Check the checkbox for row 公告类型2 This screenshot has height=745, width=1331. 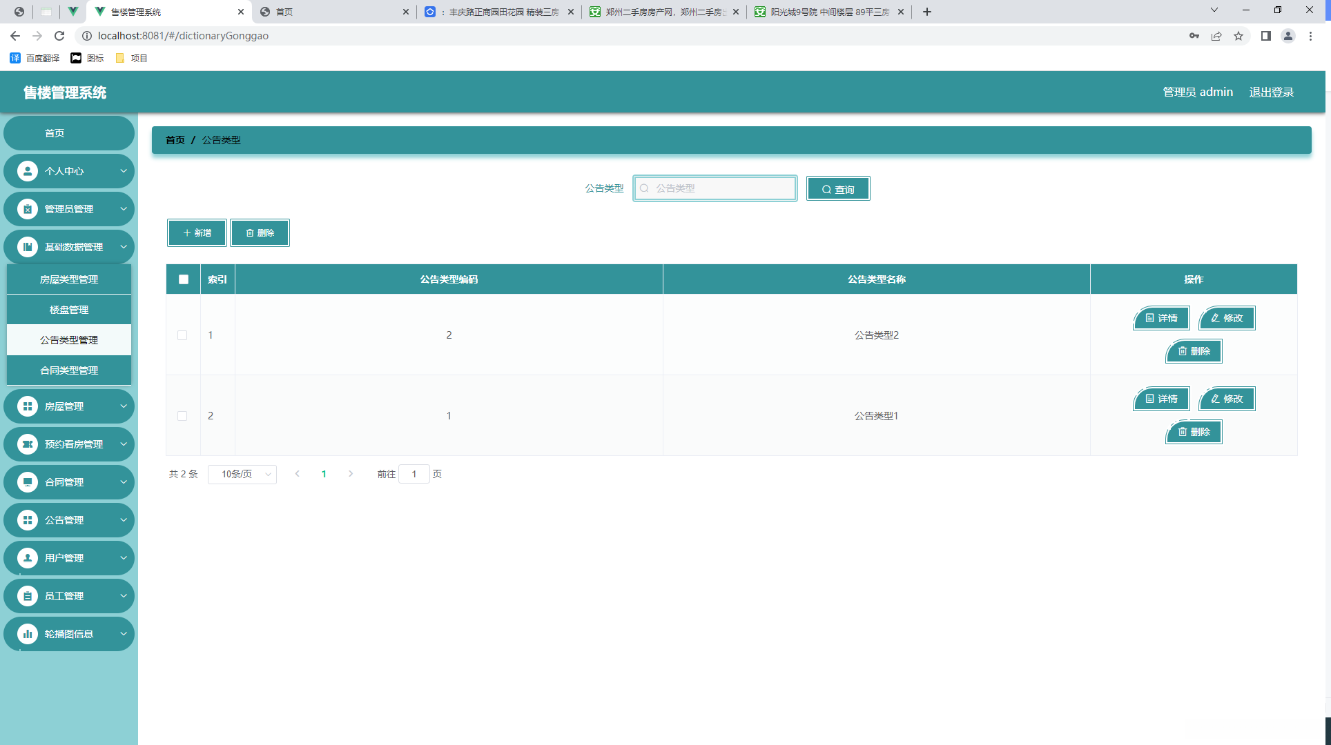182,335
